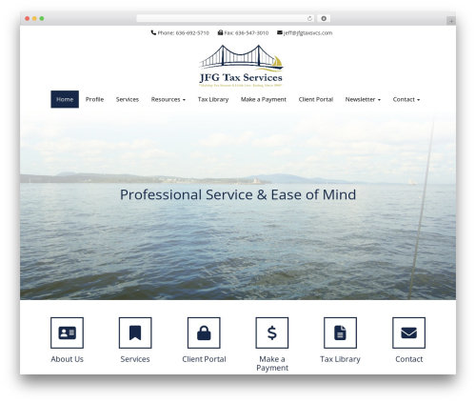This screenshot has width=476, height=403.
Task: Expand the Contact dropdown in navigation
Action: (x=407, y=99)
